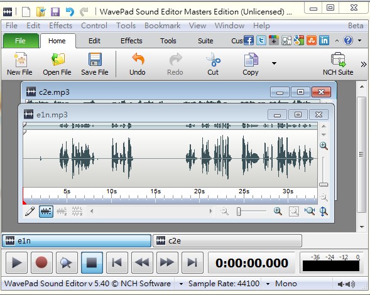Click vertical zoom slider handle
Image resolution: width=370 pixels, height=295 pixels.
[324, 185]
